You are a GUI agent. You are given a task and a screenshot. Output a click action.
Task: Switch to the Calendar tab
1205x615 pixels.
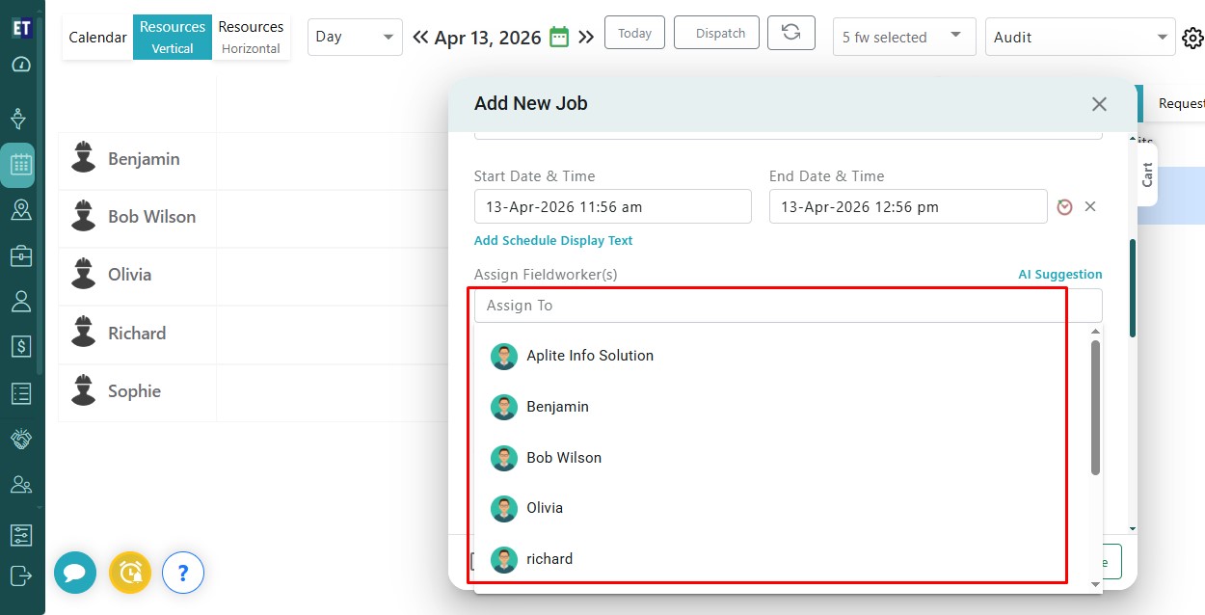(97, 38)
